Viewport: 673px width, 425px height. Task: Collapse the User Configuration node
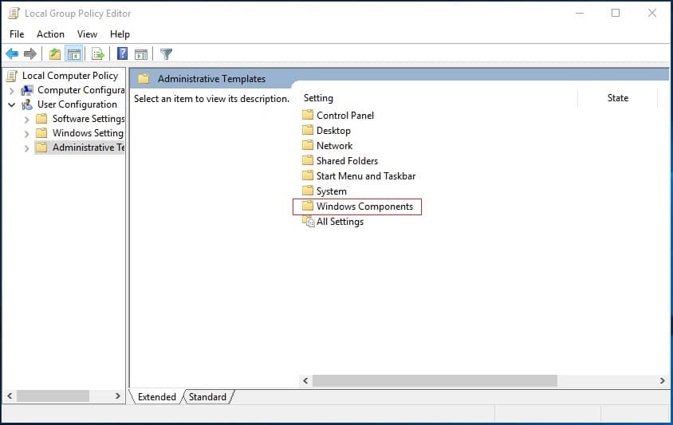[12, 104]
